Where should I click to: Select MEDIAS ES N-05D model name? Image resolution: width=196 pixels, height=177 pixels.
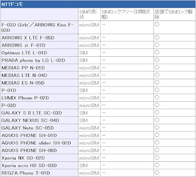coord(23,83)
